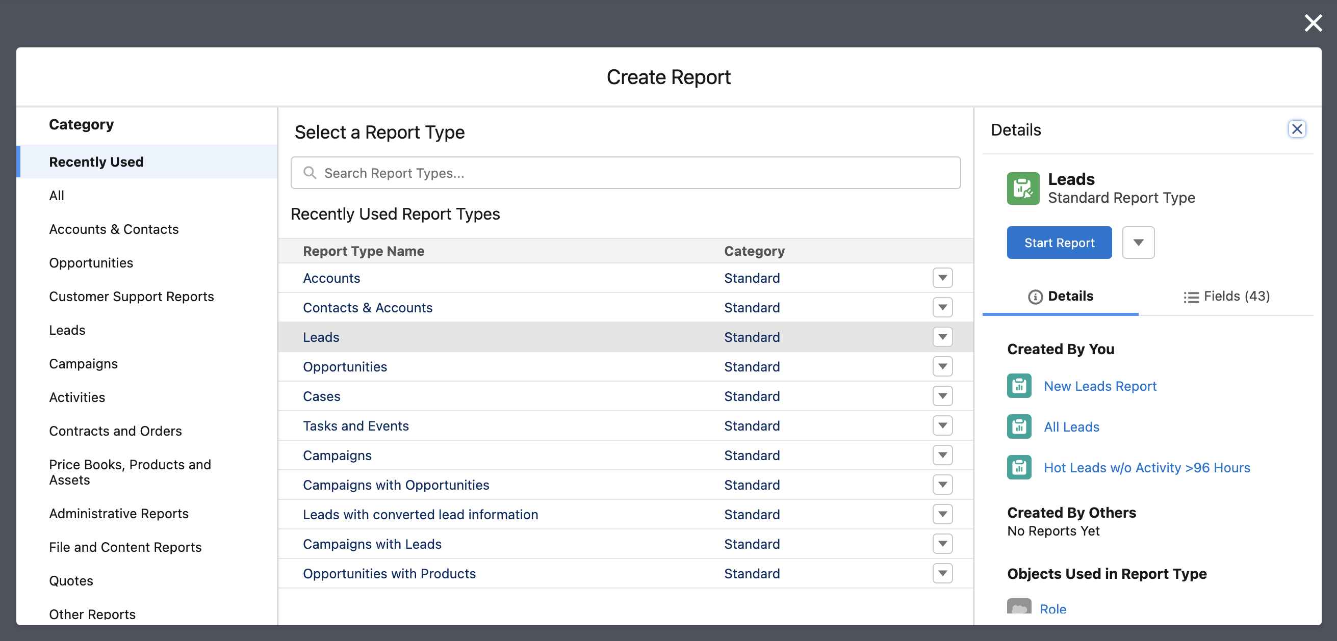Switch to the Fields (43) tab
Viewport: 1337px width, 641px height.
1226,296
